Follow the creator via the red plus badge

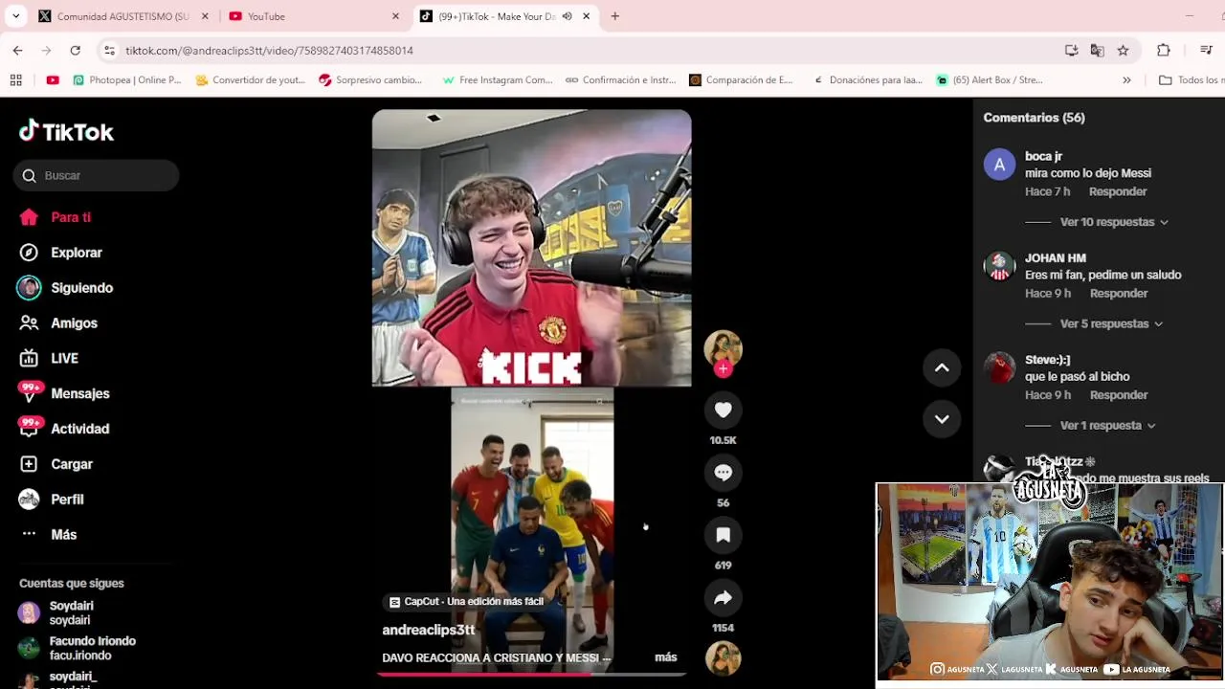723,369
